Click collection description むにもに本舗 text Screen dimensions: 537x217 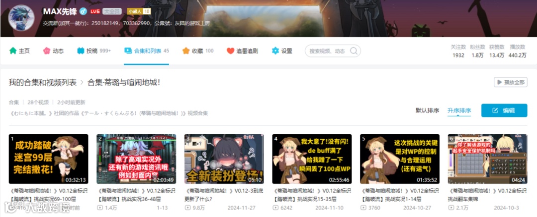click(108, 113)
